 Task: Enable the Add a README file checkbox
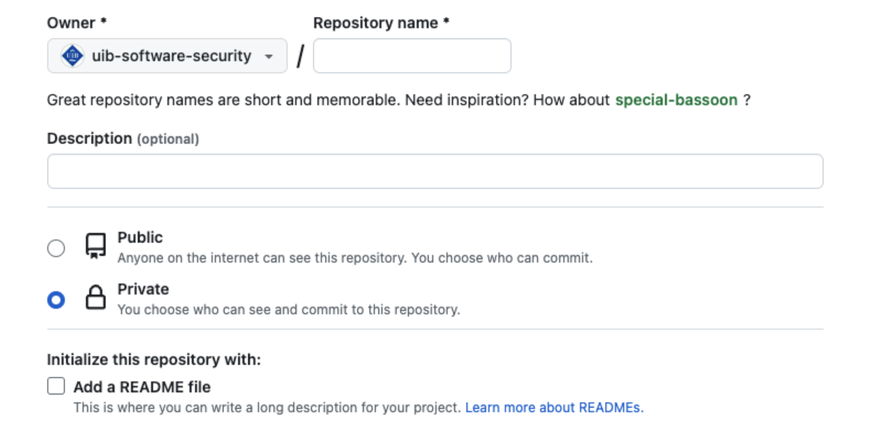click(x=56, y=386)
